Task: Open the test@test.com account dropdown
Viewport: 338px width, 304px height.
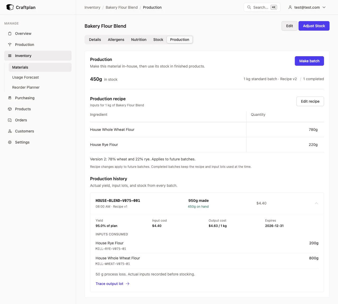Action: pyautogui.click(x=307, y=7)
